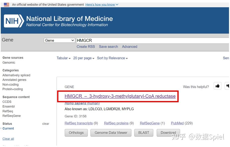Click the Homo sapiens (human) link
The width and height of the screenshot is (230, 147).
82,103
